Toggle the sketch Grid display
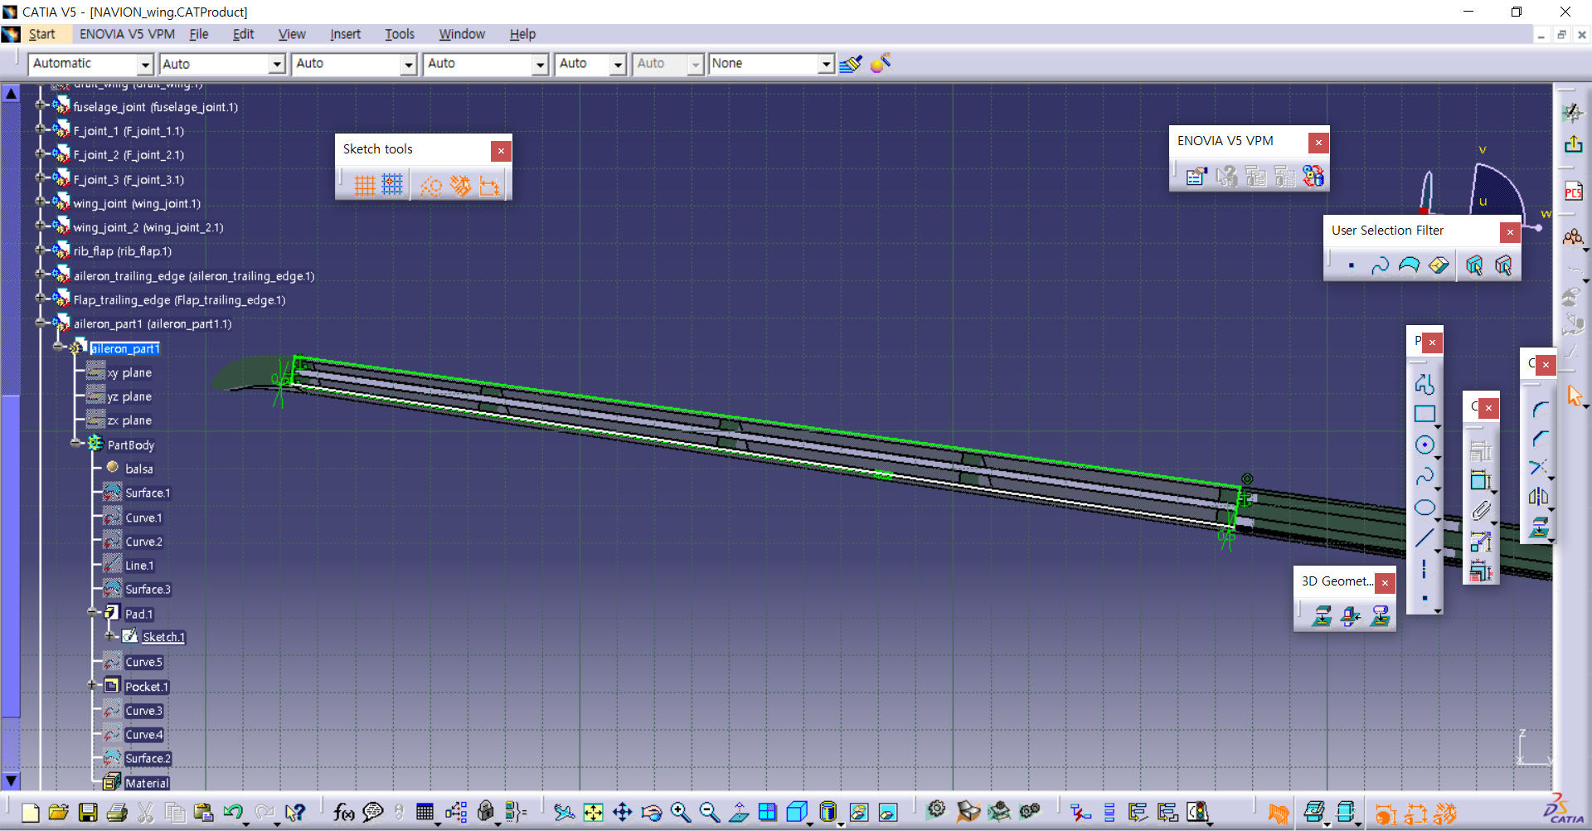The width and height of the screenshot is (1592, 831). click(x=365, y=185)
